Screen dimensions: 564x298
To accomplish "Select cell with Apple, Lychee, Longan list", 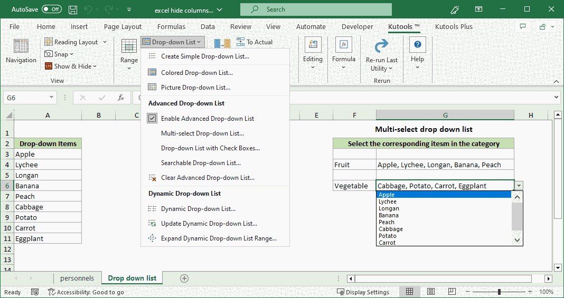I will (445, 165).
